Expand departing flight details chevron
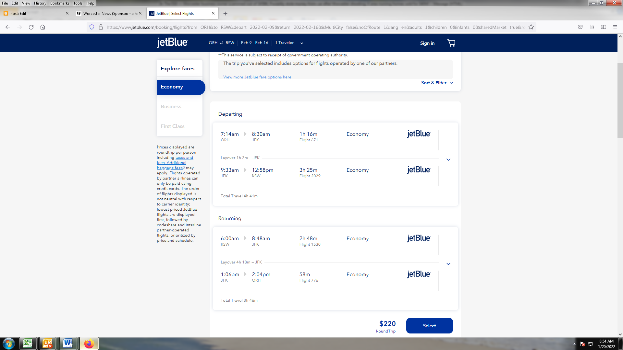Screen dimensions: 623x350 448,159
